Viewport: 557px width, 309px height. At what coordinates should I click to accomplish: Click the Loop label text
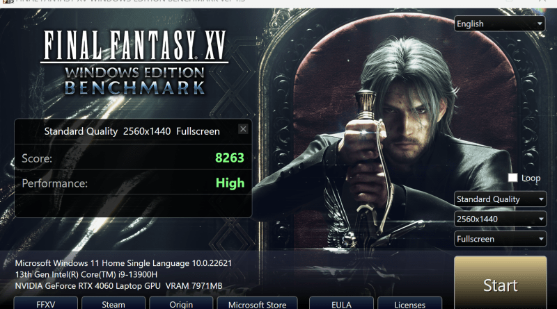(x=531, y=178)
